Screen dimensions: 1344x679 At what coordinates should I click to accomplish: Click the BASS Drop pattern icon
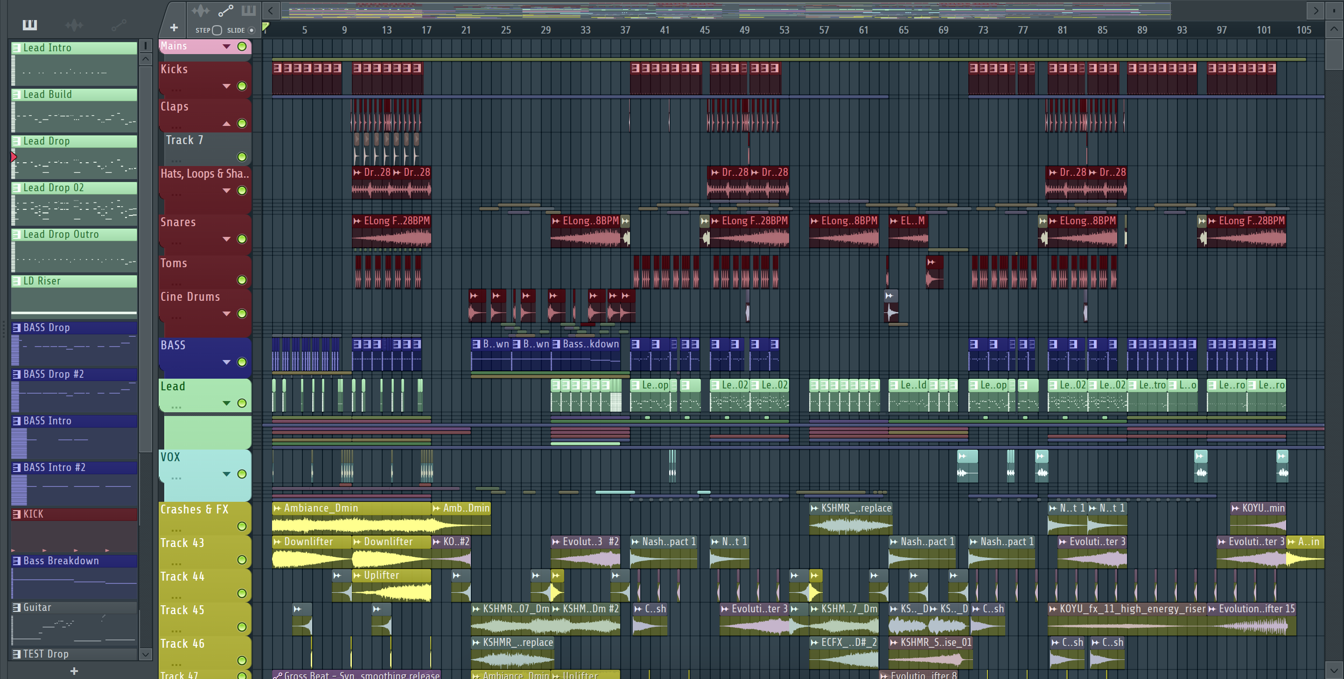[x=17, y=328]
